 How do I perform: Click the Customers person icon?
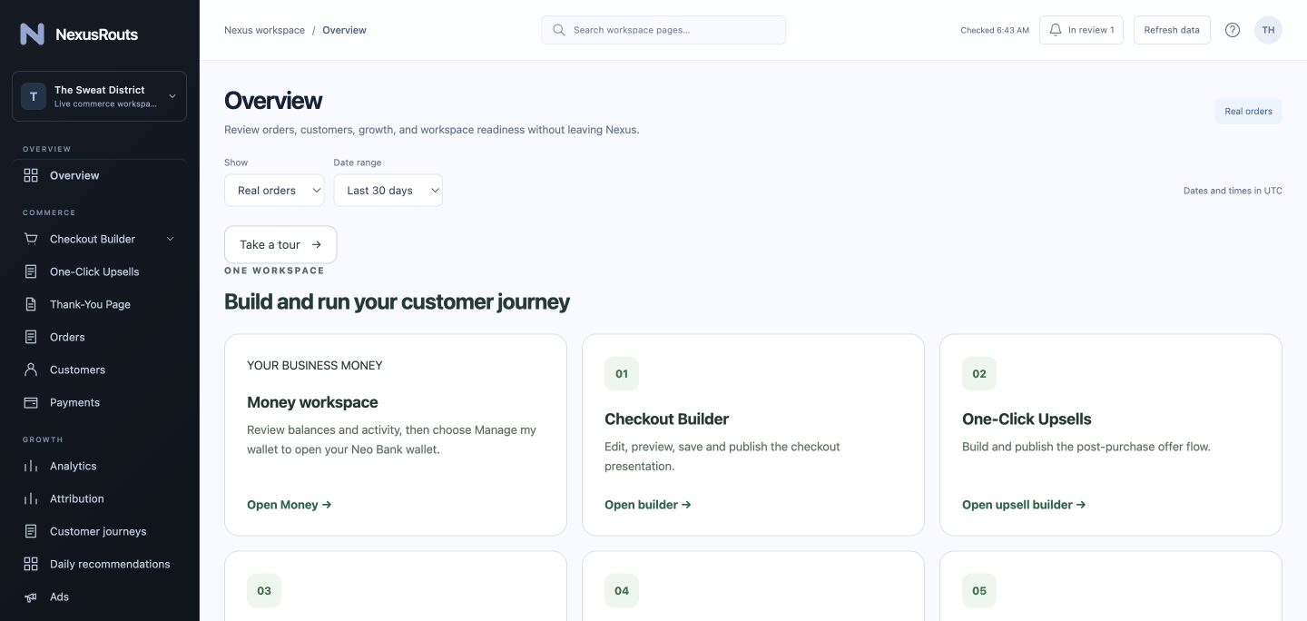[x=31, y=370]
